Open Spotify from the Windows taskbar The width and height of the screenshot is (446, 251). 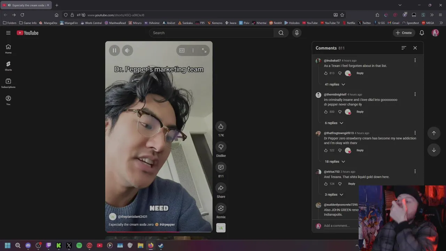click(79, 245)
